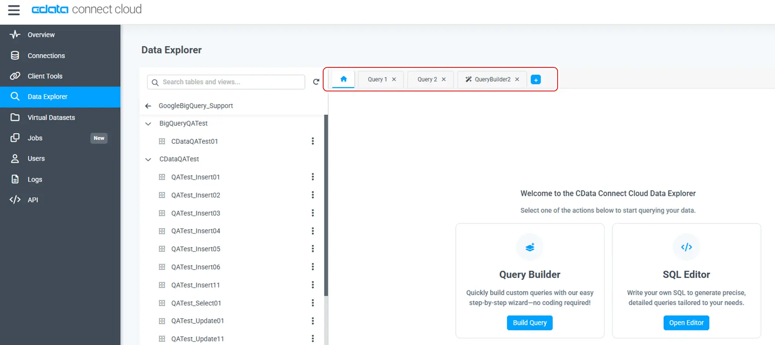The height and width of the screenshot is (345, 775).
Task: Go to Users page
Action: pyautogui.click(x=60, y=158)
